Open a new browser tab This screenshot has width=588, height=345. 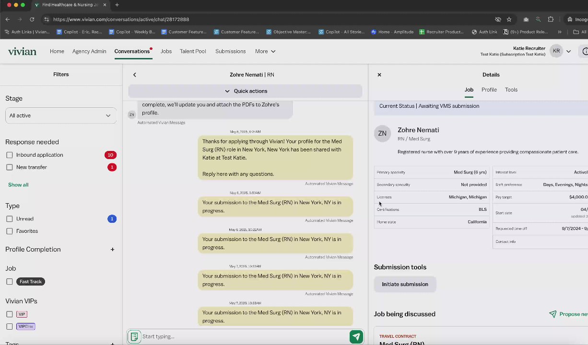[117, 5]
